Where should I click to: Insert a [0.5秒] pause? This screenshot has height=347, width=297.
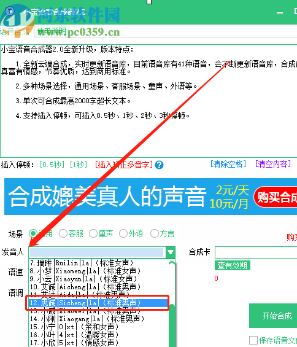52,165
